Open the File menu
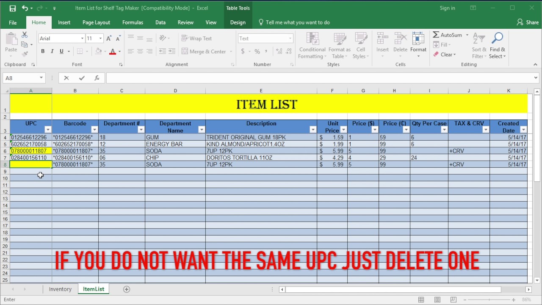The height and width of the screenshot is (305, 542). coord(13,22)
